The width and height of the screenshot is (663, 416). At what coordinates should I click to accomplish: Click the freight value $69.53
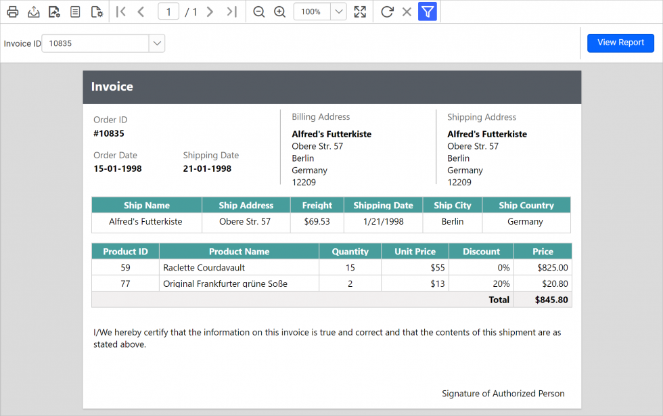[x=317, y=222]
